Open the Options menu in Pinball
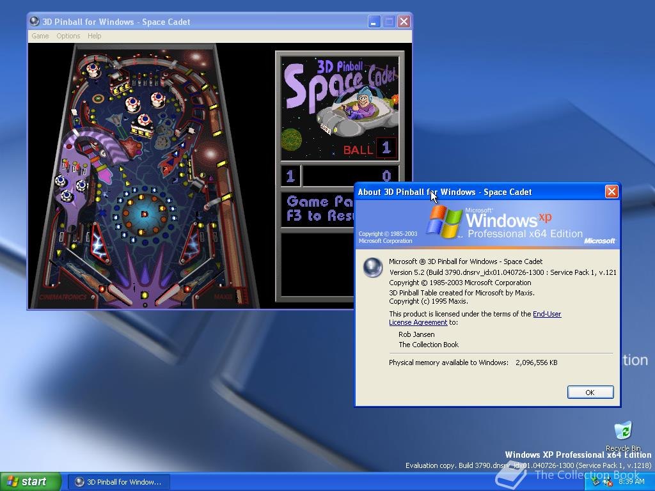The width and height of the screenshot is (655, 491). [x=68, y=36]
